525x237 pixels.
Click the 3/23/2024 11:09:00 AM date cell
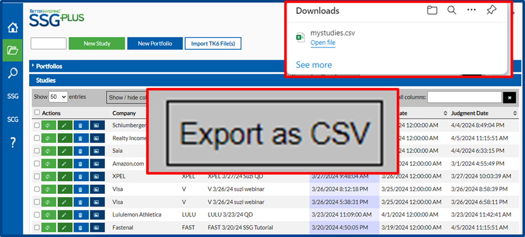coord(341,214)
